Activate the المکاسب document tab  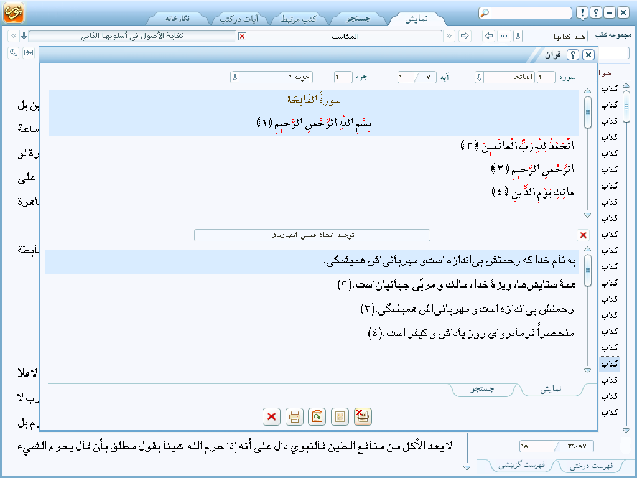(x=345, y=36)
